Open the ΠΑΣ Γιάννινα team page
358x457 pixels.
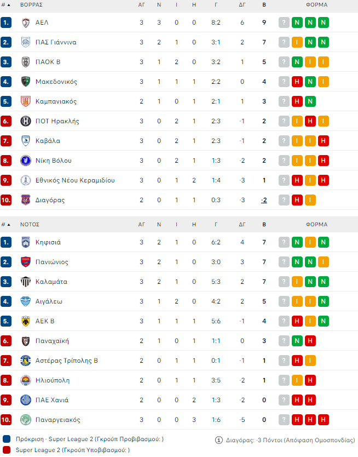tap(56, 42)
